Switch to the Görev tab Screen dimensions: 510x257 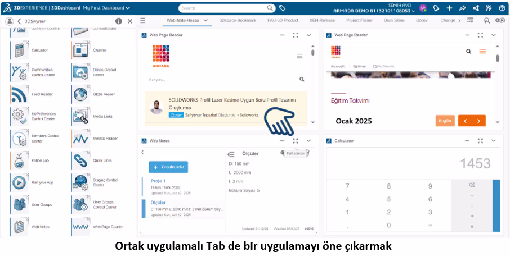pos(422,20)
